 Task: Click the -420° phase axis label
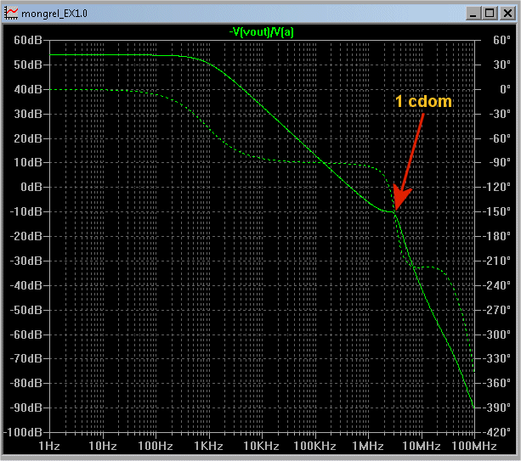pos(496,432)
